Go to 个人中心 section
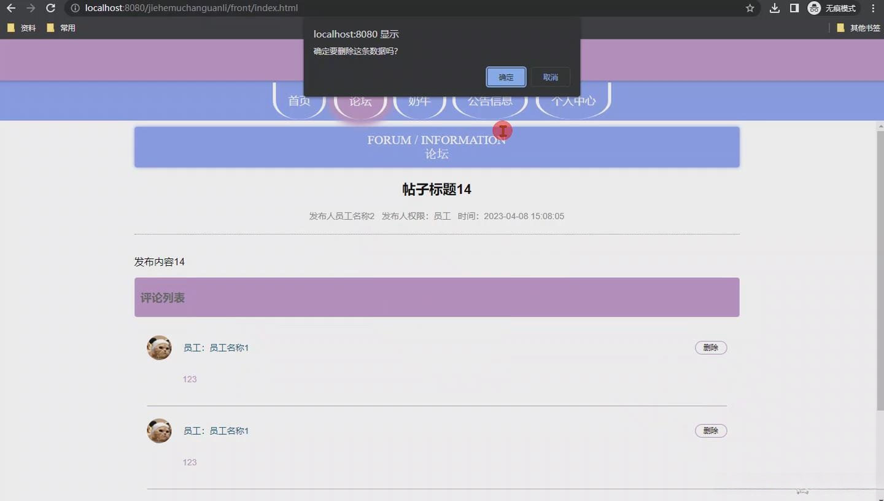This screenshot has width=884, height=501. click(572, 101)
